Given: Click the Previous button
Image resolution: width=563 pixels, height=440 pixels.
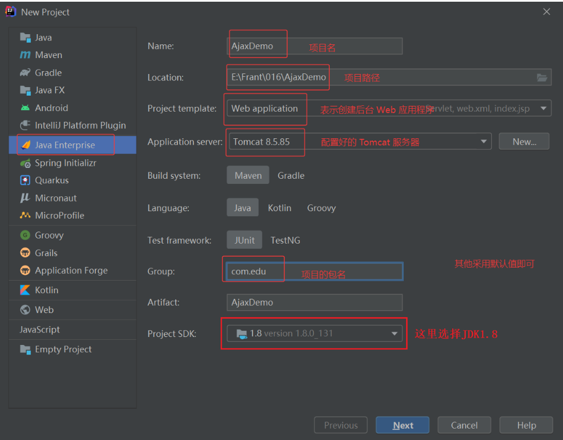Looking at the screenshot, I should pos(341,425).
